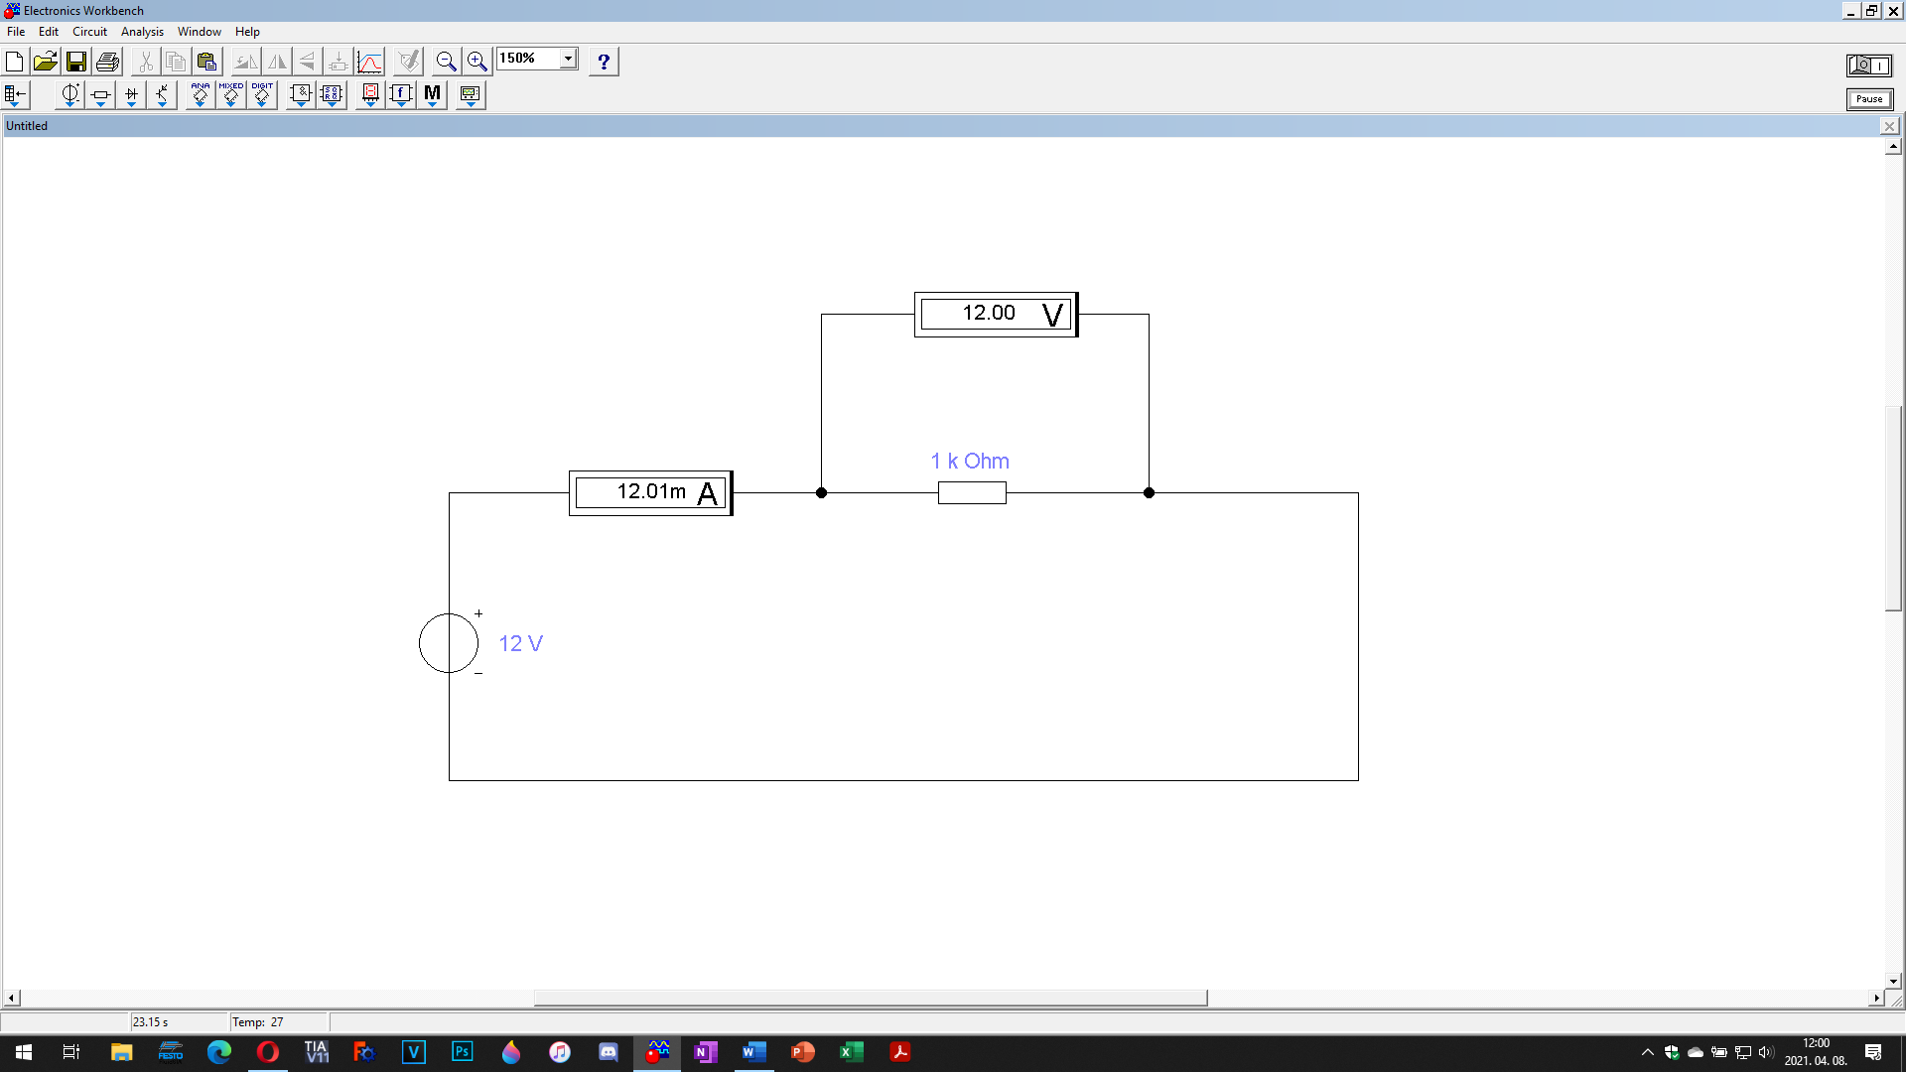Open the Circuit menu
1906x1072 pixels.
pyautogui.click(x=89, y=32)
